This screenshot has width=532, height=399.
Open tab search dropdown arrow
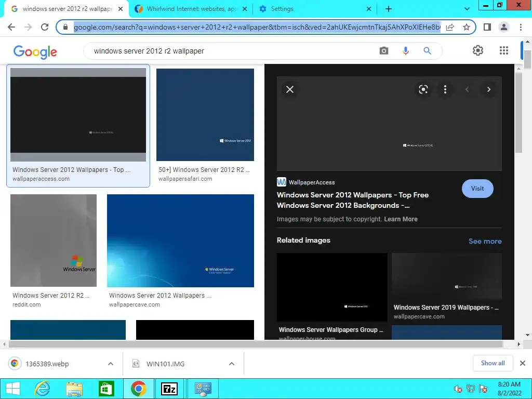coord(467,9)
